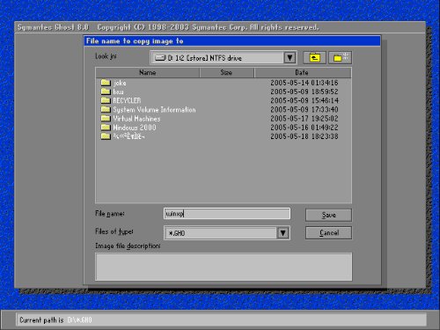Select System Volume Information folder icon
This screenshot has width=440, height=330.
tap(106, 110)
